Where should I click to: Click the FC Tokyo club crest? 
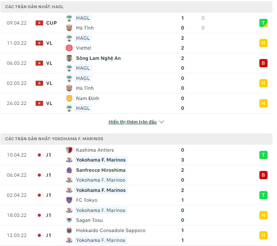(69, 200)
